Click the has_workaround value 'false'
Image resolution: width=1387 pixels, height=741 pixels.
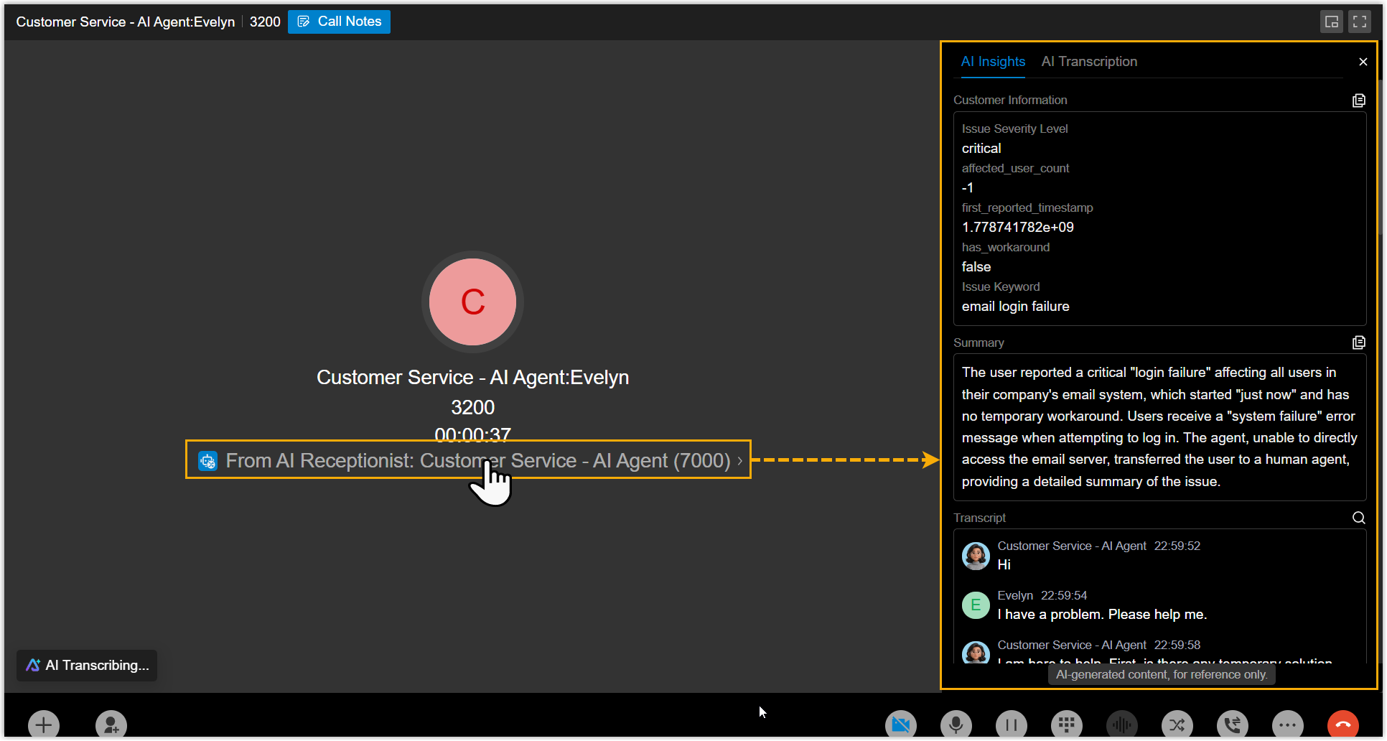[976, 267]
